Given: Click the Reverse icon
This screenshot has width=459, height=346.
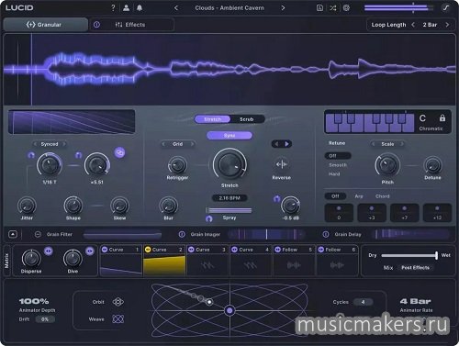Looking at the screenshot, I should (x=282, y=164).
